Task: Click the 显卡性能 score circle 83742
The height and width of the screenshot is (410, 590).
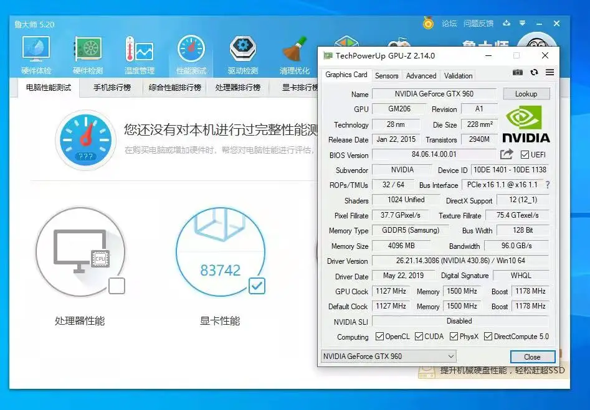Action: tap(221, 251)
